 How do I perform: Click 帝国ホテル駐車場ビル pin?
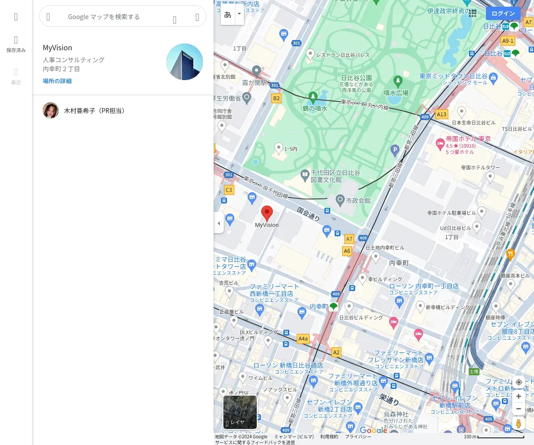click(481, 212)
